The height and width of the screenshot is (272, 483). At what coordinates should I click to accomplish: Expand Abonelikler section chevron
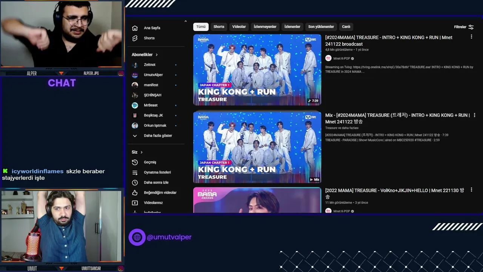[157, 55]
